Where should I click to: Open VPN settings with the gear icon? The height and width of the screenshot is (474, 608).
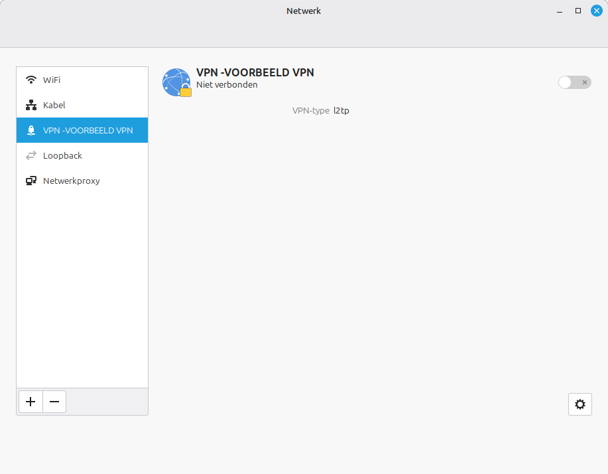(x=579, y=404)
